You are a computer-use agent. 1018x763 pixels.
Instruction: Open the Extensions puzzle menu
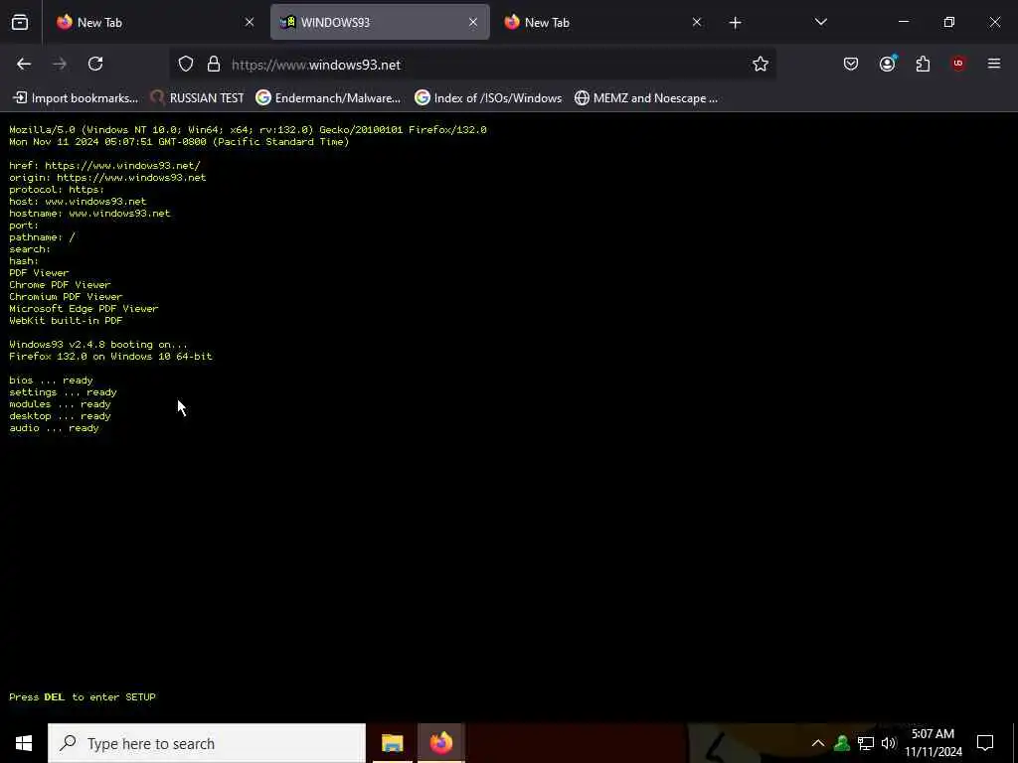tap(923, 64)
